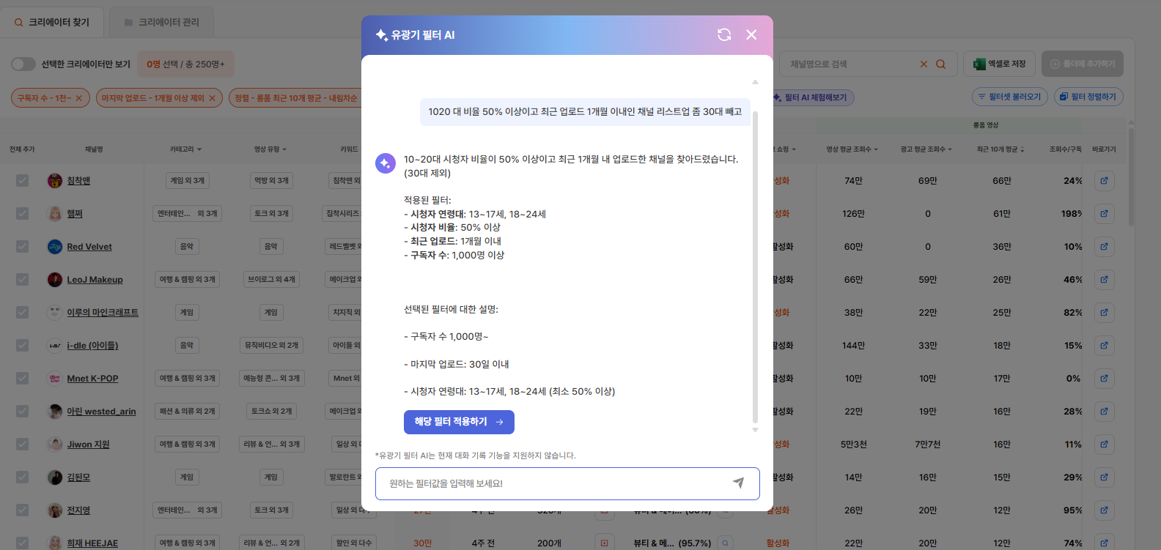Clear the channel name search with the X icon
The width and height of the screenshot is (1161, 550).
tap(924, 64)
